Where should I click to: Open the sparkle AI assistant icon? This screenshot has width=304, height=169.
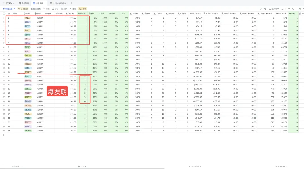261,9
